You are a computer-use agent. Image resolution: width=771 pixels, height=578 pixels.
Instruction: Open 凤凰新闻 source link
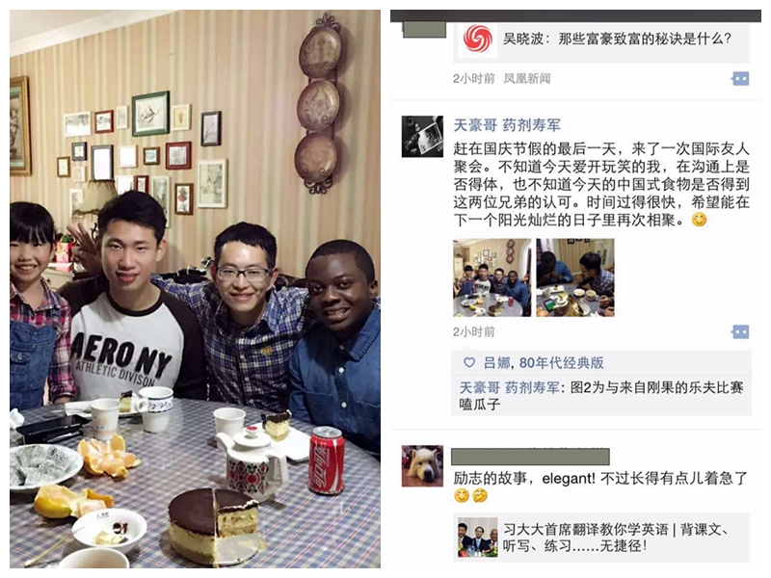(x=526, y=79)
